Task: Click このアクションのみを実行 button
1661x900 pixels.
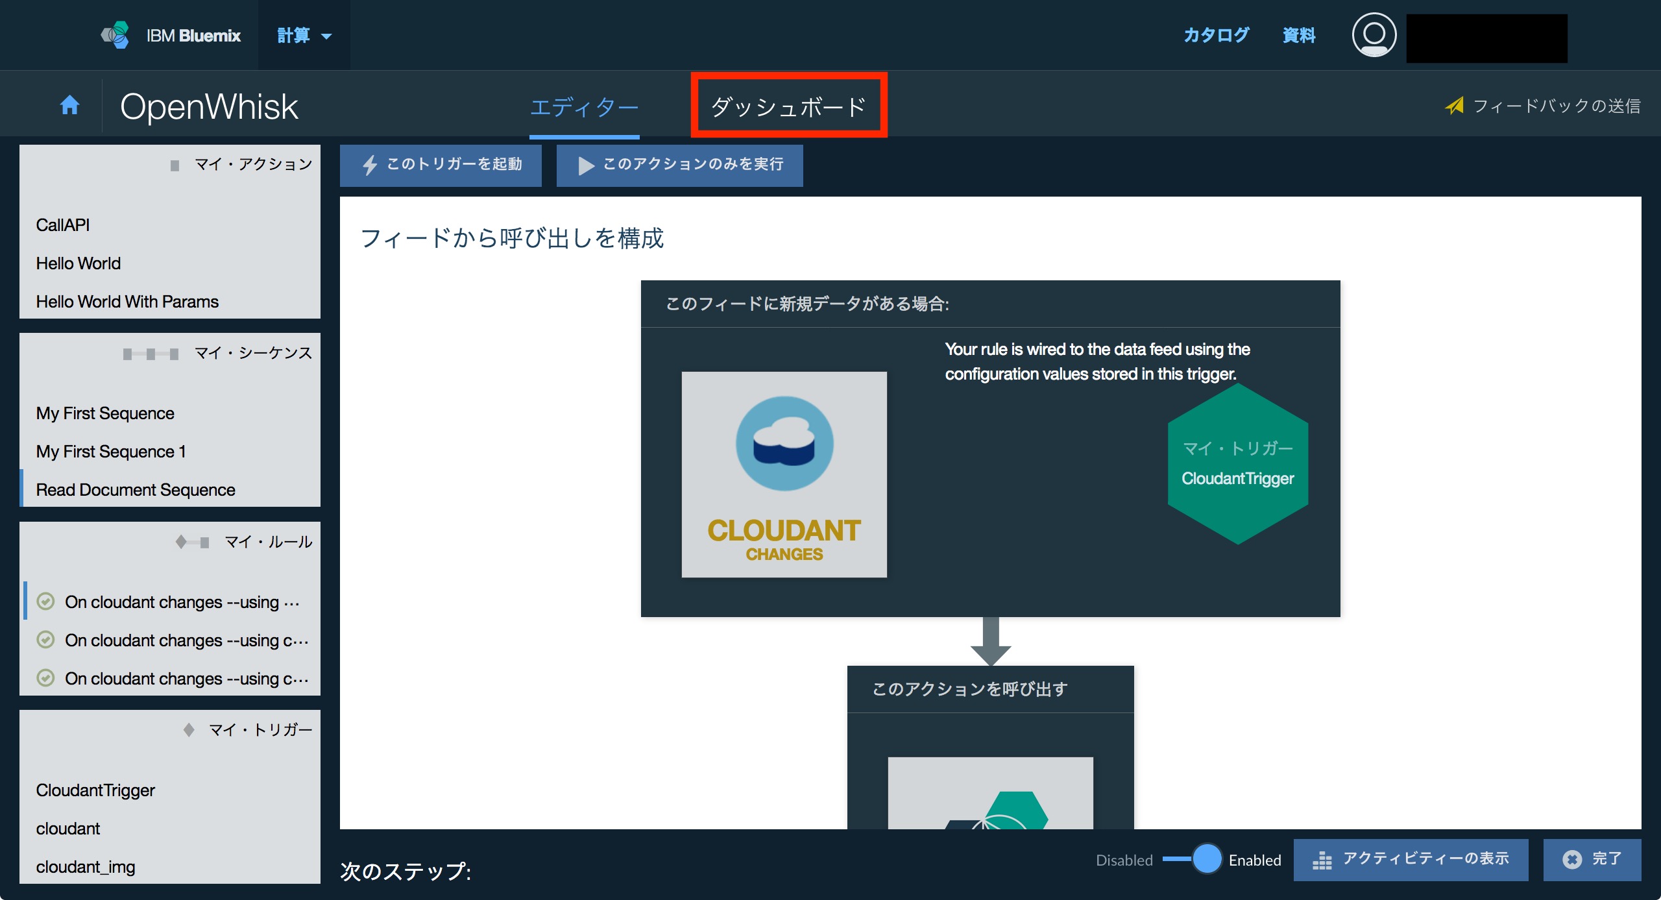Action: coord(679,165)
